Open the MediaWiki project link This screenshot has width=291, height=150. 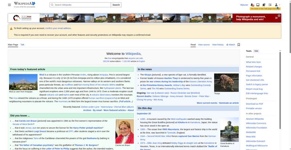pos(251,132)
